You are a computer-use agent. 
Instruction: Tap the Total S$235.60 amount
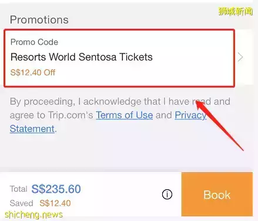click(56, 189)
